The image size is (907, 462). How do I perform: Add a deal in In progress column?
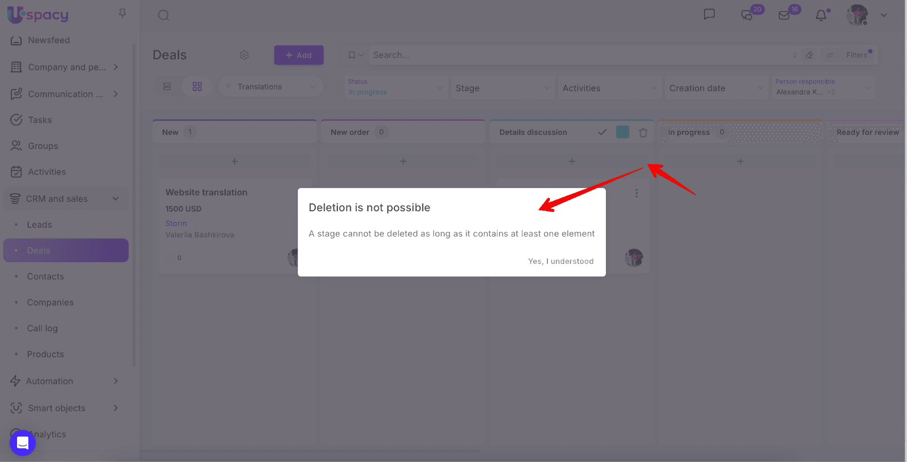[740, 161]
